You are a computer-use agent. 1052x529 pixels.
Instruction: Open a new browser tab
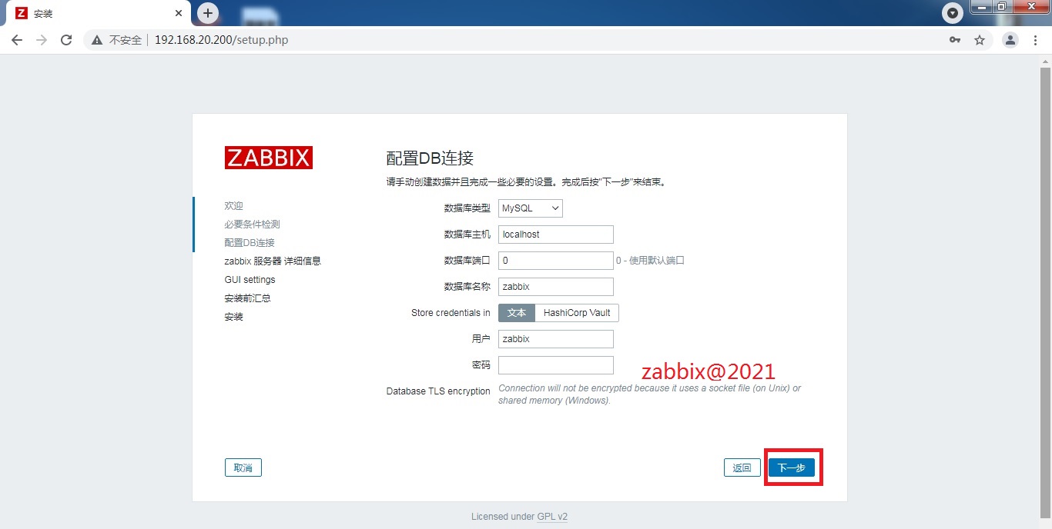pyautogui.click(x=208, y=13)
